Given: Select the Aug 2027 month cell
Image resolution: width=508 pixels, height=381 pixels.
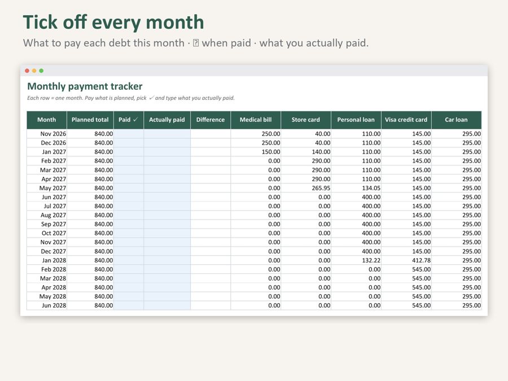Looking at the screenshot, I should (47, 215).
